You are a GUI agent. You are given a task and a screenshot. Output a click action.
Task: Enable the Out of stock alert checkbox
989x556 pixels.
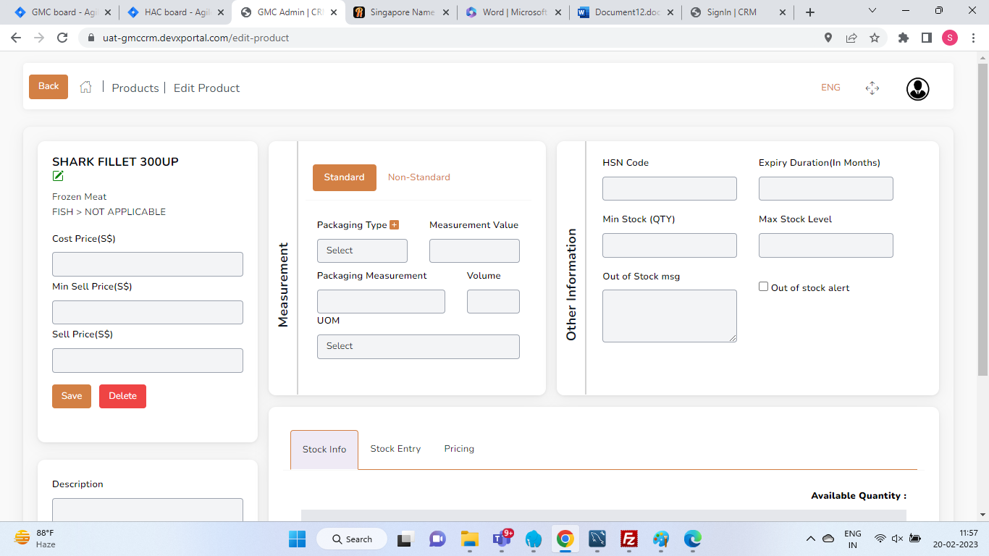pyautogui.click(x=763, y=287)
